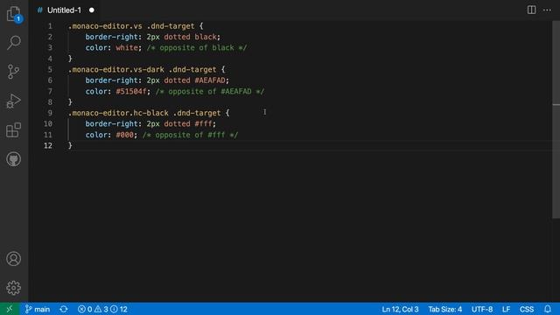
Task: Change language mode CSS
Action: tap(527, 309)
